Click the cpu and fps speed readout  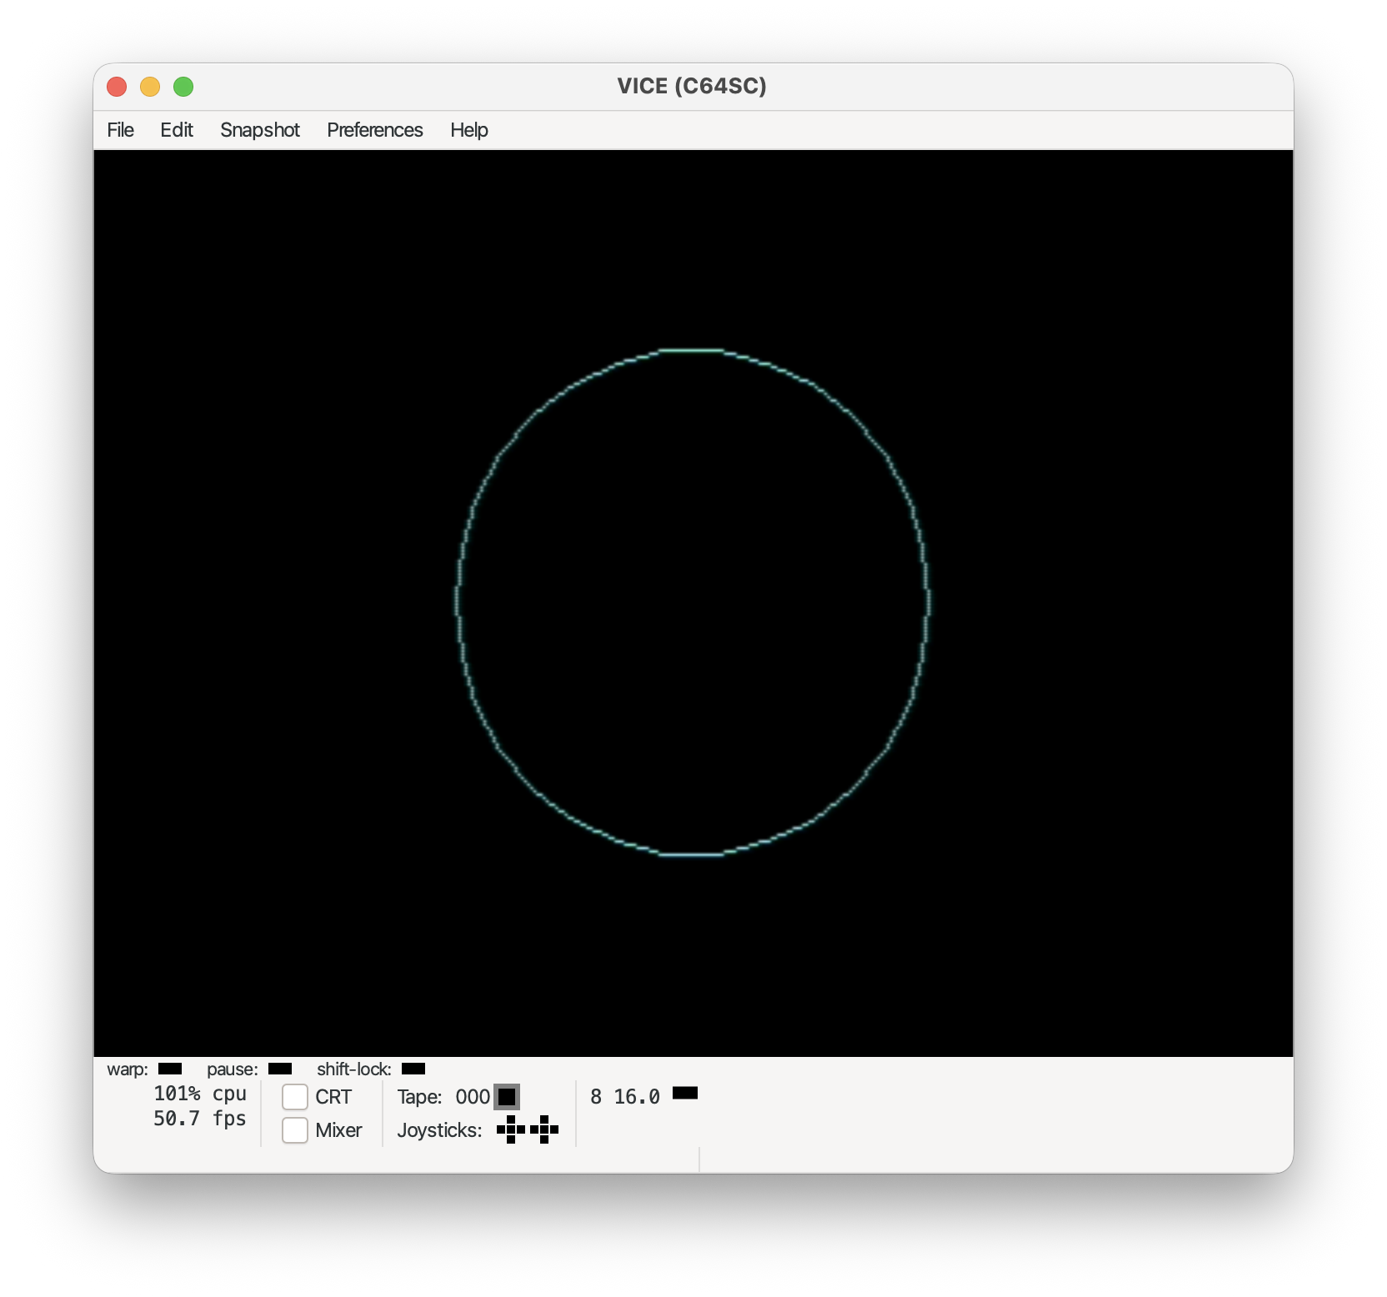(x=200, y=1106)
